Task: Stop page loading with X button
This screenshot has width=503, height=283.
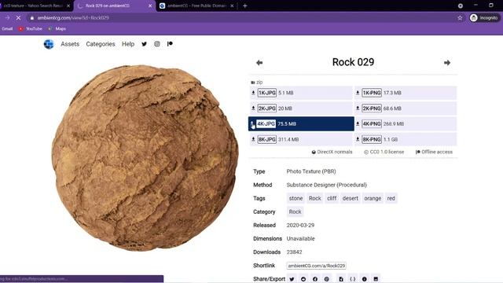Action: click(18, 18)
